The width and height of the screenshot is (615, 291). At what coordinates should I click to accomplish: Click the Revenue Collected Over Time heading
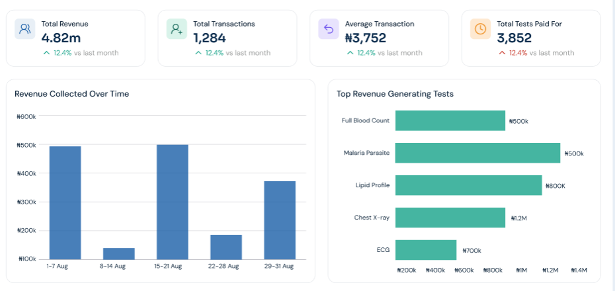click(x=72, y=94)
